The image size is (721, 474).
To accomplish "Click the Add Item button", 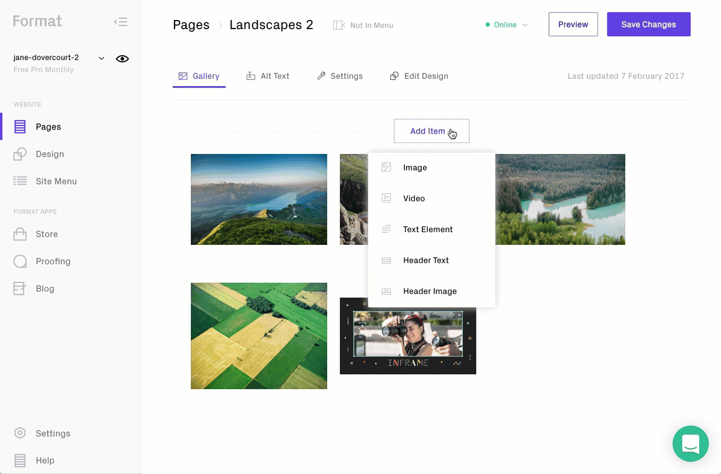I will tap(431, 131).
